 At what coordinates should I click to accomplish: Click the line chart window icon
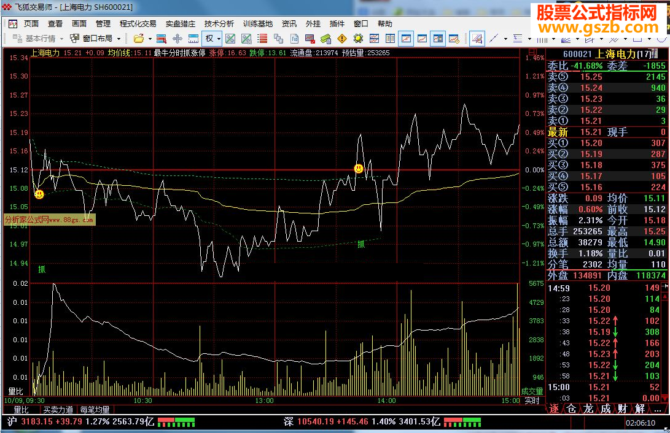[422, 39]
